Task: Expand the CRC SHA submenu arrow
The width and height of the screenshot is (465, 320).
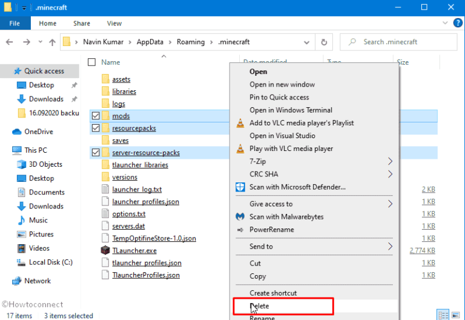Action: click(x=390, y=174)
